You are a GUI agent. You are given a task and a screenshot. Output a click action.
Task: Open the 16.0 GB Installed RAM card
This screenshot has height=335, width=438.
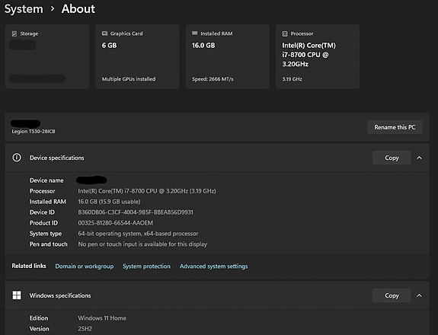[x=228, y=56]
